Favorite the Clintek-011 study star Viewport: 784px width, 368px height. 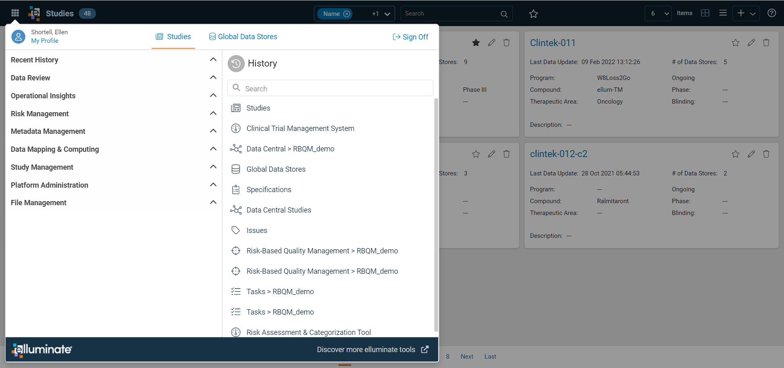tap(735, 43)
